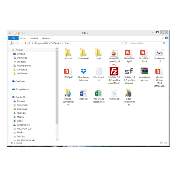Screen dimensions: 177x177
Task: Select the 7912970437.pdf file
Action: click(x=144, y=56)
